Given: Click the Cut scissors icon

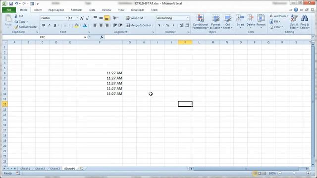Looking at the screenshot, I should [x=16, y=16].
